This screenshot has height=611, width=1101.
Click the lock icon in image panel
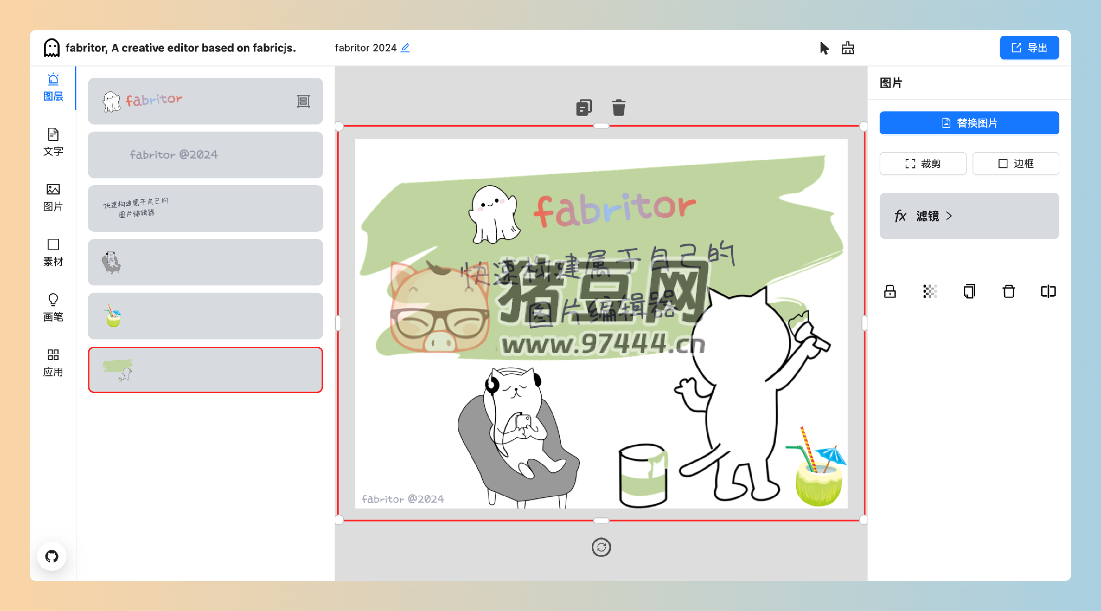tap(890, 292)
